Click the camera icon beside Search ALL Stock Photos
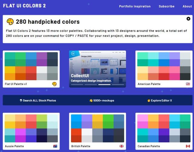This screenshot has height=152, width=194. (x=21, y=100)
